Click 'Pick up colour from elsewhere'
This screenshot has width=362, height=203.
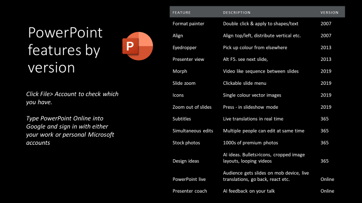[x=255, y=47]
